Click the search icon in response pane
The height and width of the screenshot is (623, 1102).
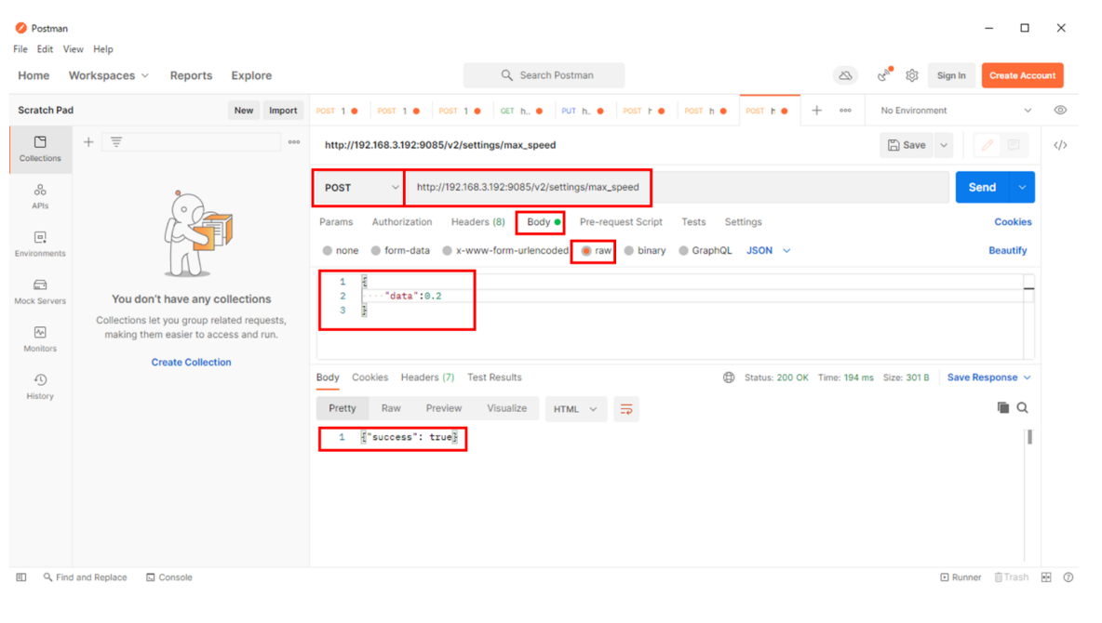pos(1022,408)
